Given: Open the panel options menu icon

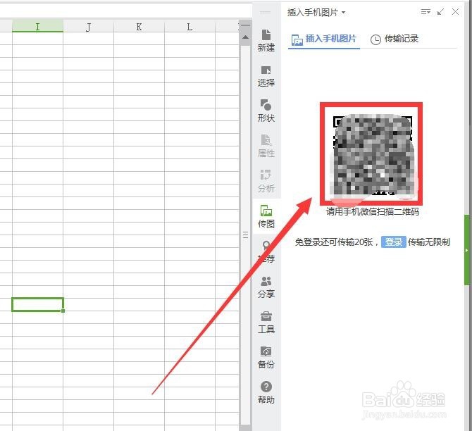Looking at the screenshot, I should 426,12.
